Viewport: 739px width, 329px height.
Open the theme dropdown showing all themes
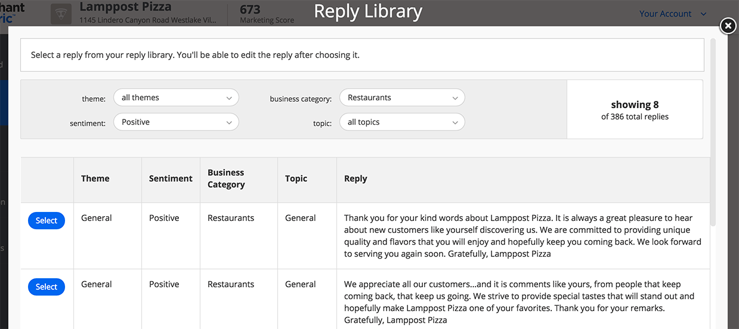click(176, 98)
